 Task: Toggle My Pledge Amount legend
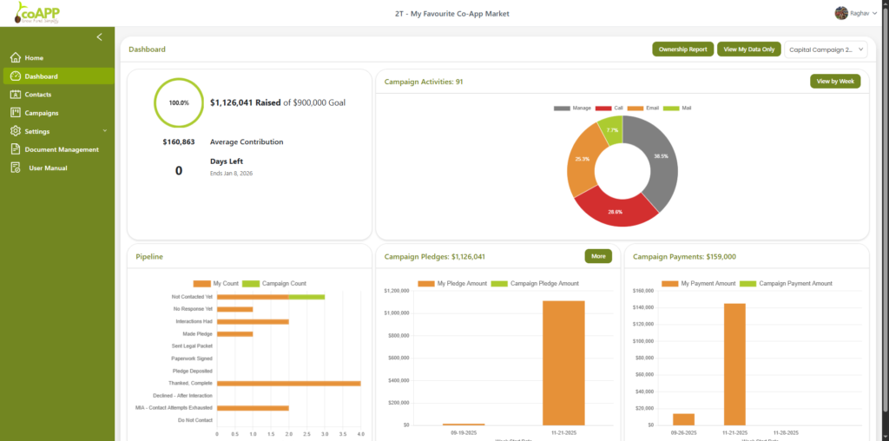click(x=426, y=283)
